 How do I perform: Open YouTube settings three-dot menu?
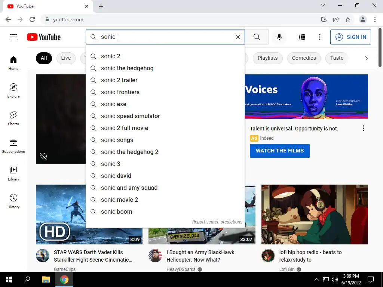coord(319,37)
